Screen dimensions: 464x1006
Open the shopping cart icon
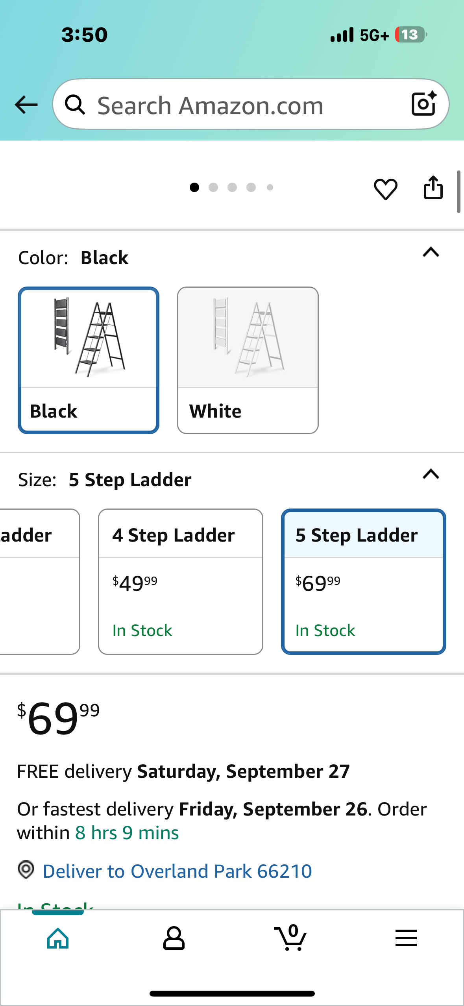coord(290,938)
